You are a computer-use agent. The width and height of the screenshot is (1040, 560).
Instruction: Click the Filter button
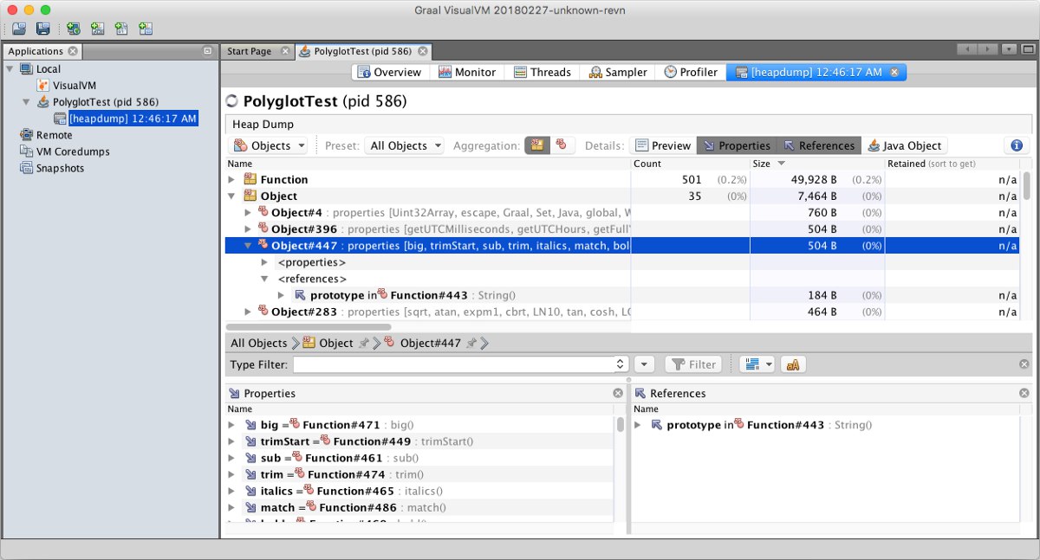tap(694, 364)
